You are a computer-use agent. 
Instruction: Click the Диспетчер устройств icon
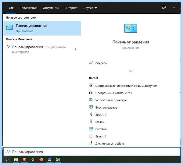coord(91,143)
